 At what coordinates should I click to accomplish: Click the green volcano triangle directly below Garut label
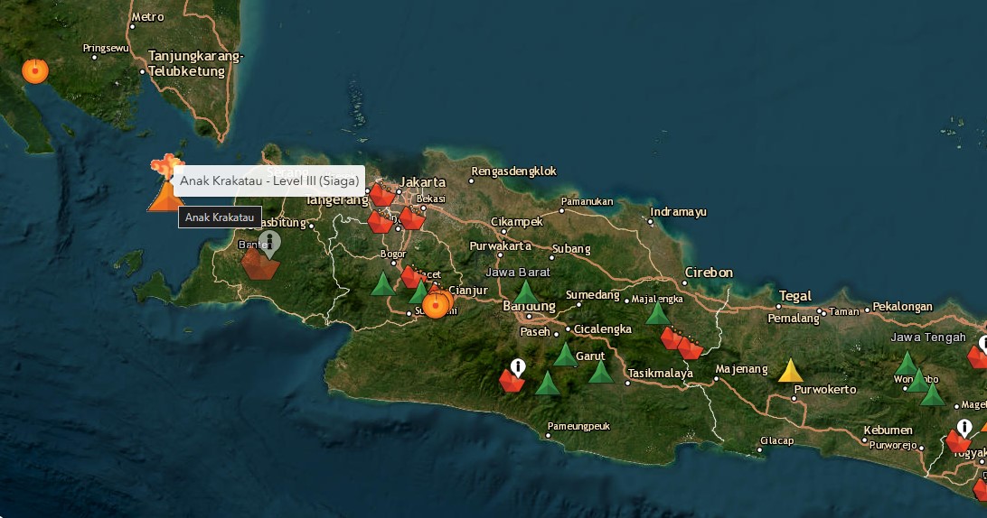point(601,372)
